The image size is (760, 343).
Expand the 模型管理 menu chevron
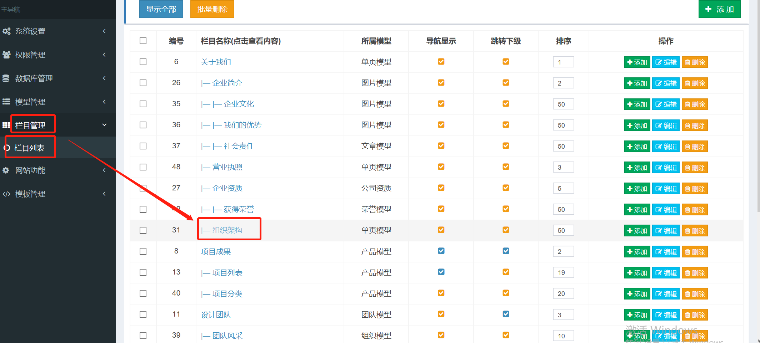coord(104,102)
